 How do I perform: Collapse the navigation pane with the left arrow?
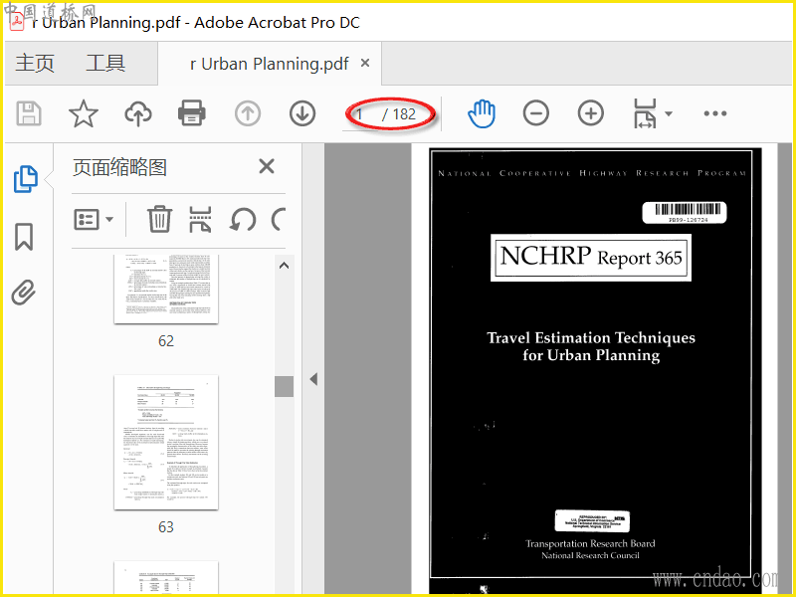click(313, 379)
